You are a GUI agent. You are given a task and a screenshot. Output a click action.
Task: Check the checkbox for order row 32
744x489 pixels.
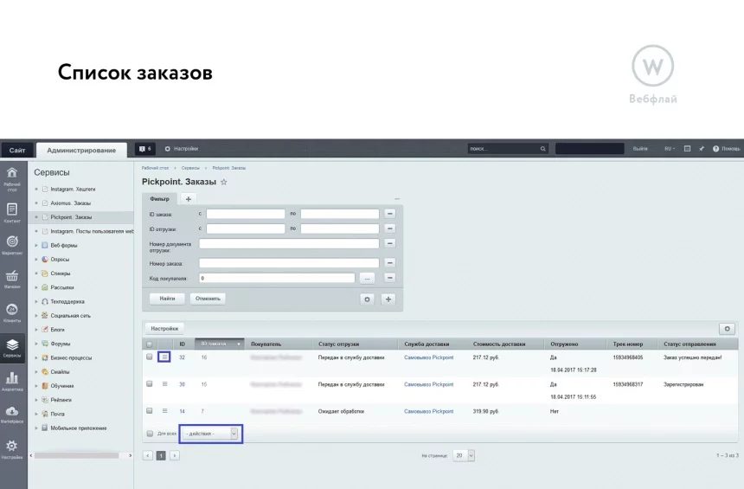150,357
